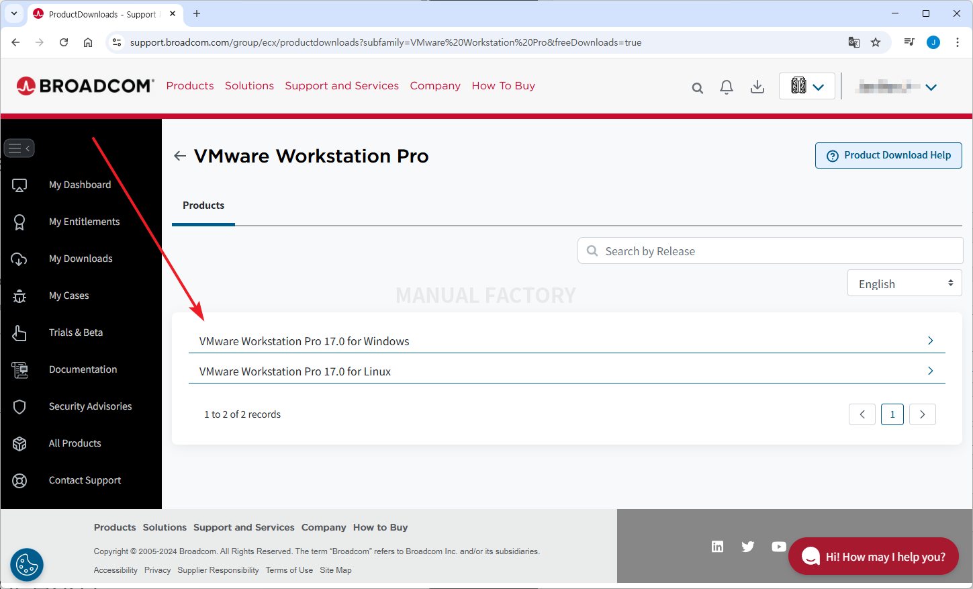Open Broadcom LinkedIn page icon
The height and width of the screenshot is (589, 973).
click(x=717, y=547)
